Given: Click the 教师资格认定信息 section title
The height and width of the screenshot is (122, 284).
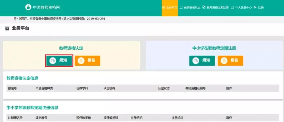Looking at the screenshot, I should click(x=22, y=78).
